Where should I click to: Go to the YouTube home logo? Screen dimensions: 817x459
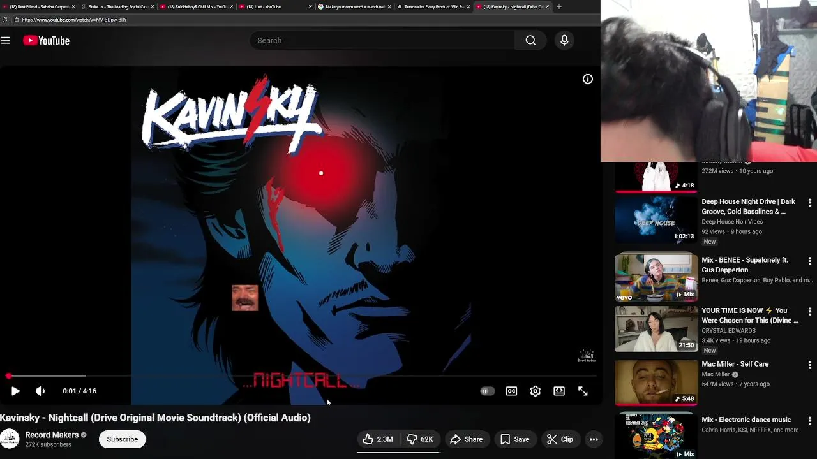tap(46, 41)
